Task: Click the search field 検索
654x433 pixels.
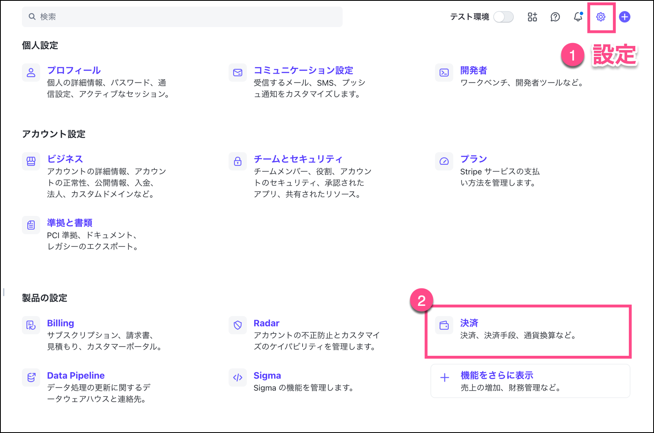Action: click(182, 17)
